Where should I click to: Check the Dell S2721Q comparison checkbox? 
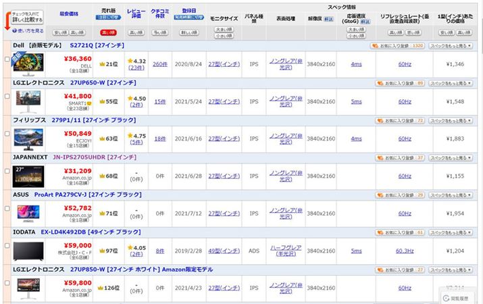point(7,59)
